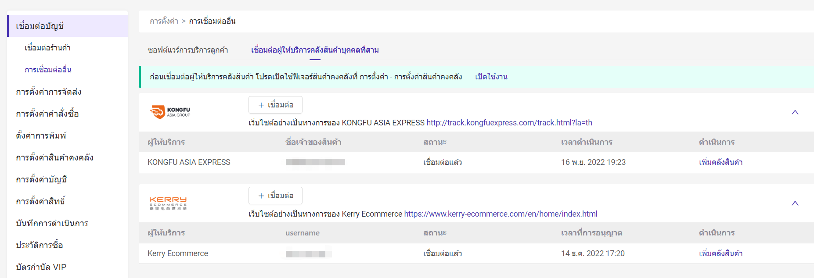Open การตั้งค่าการจัดส่ง settings
This screenshot has height=278, width=814.
pyautogui.click(x=49, y=92)
